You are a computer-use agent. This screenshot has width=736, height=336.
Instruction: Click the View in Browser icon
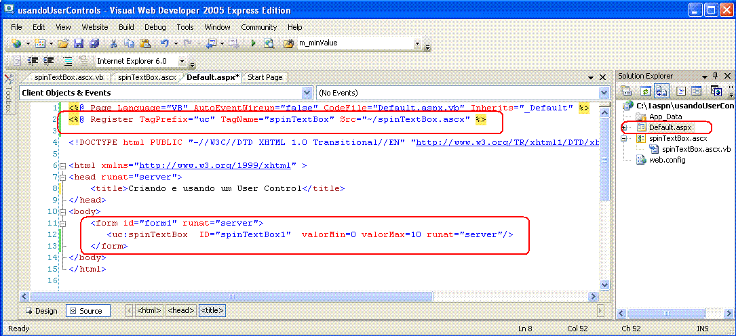tap(269, 43)
